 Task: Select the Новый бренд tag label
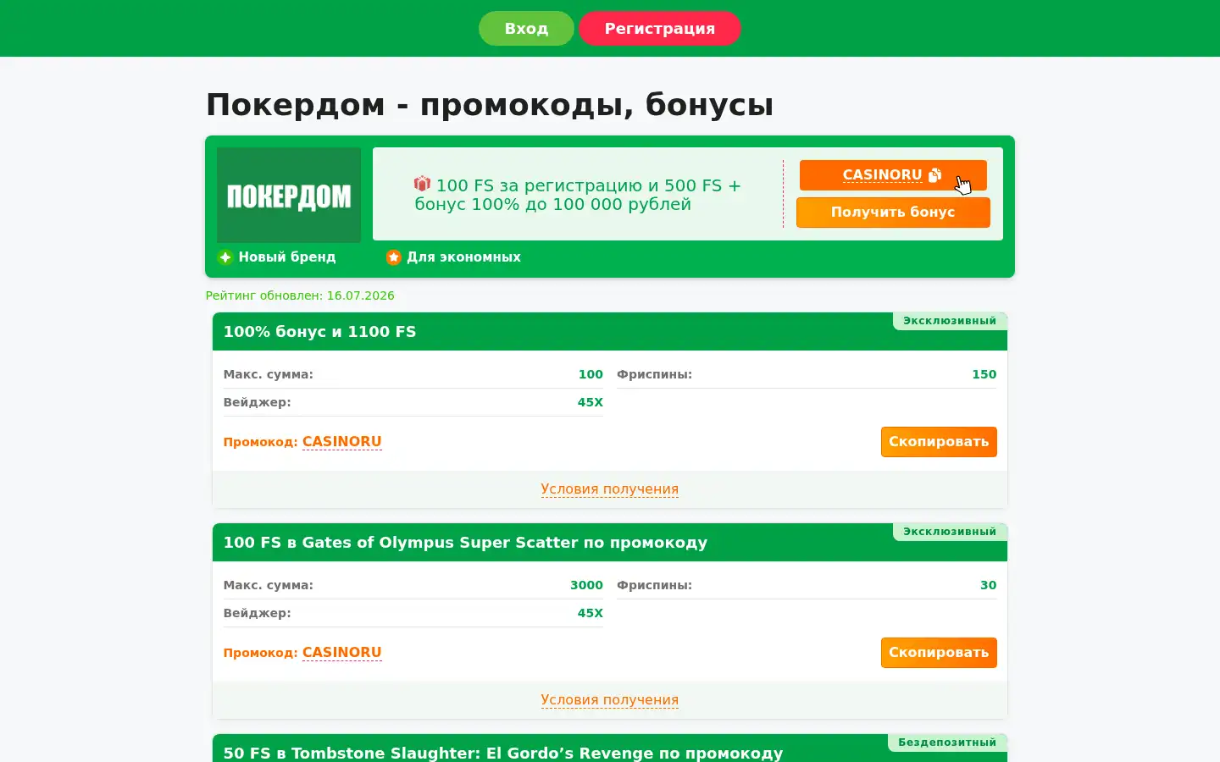point(287,257)
